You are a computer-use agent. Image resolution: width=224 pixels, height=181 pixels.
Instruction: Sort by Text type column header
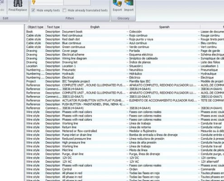pyautogui.click(x=53, y=27)
